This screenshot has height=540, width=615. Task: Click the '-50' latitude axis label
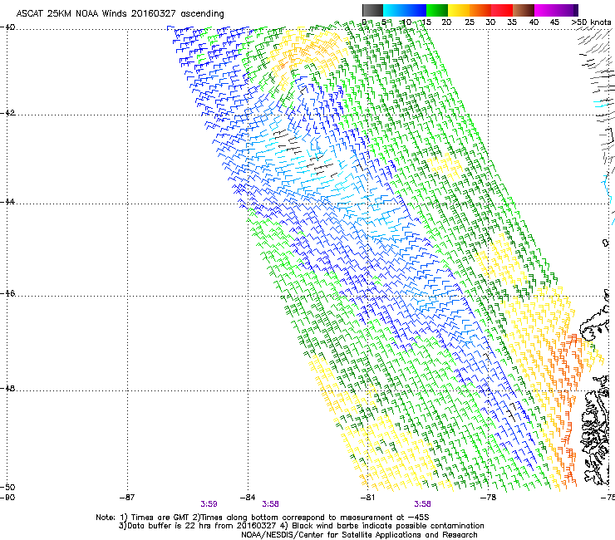tap(7, 488)
